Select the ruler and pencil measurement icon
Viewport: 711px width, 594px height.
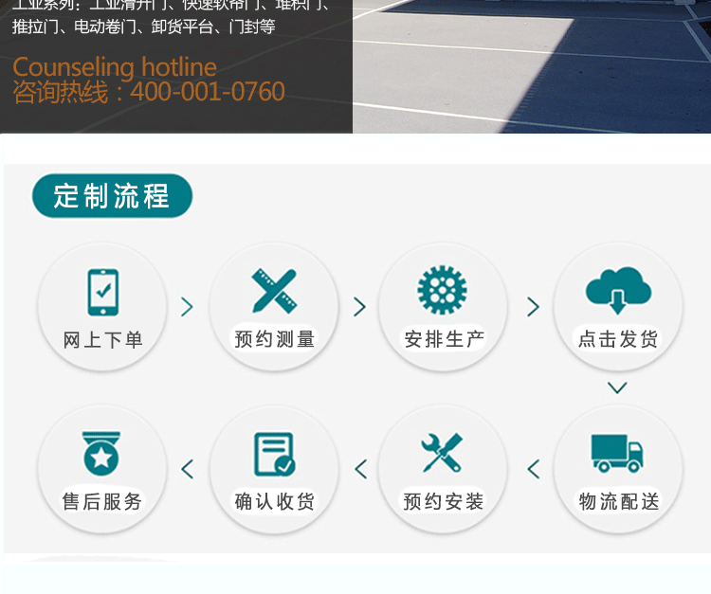click(274, 291)
